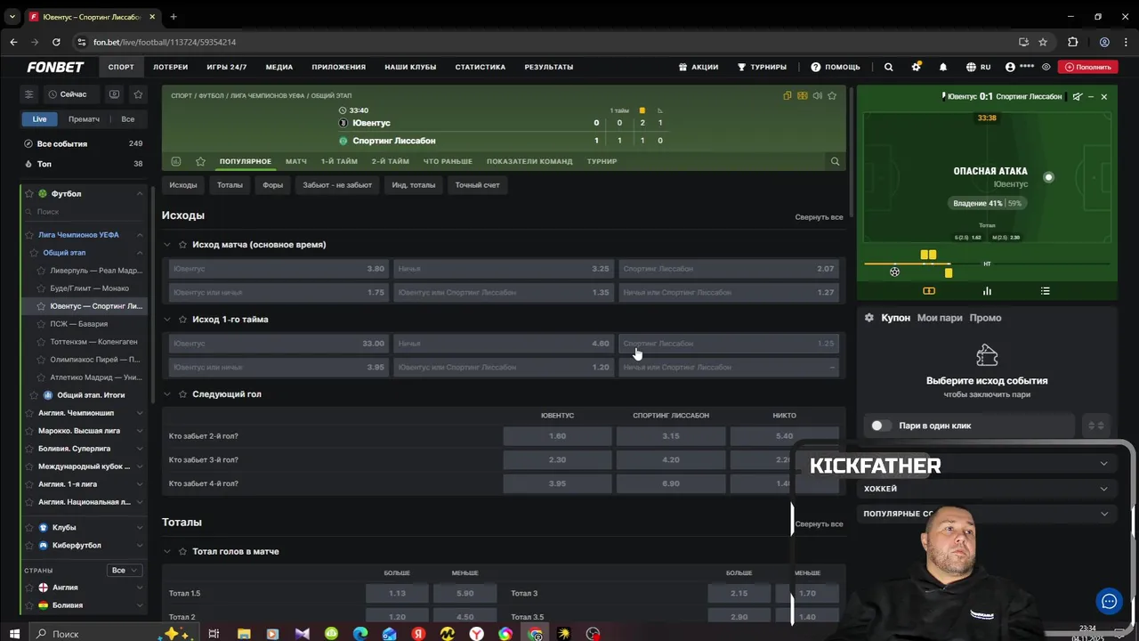Open the 1-й тайм tab
The image size is (1139, 641).
pos(339,161)
